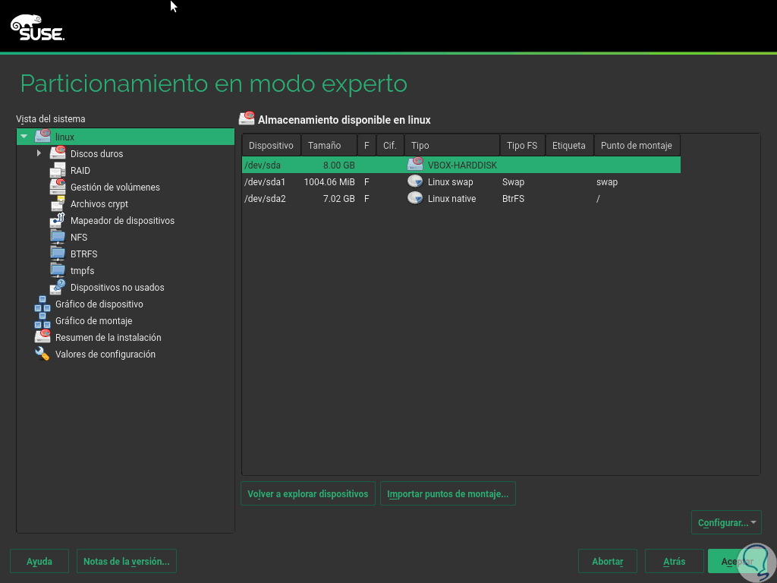Image resolution: width=777 pixels, height=583 pixels.
Task: Click the BTRFS folder icon
Action: point(57,254)
